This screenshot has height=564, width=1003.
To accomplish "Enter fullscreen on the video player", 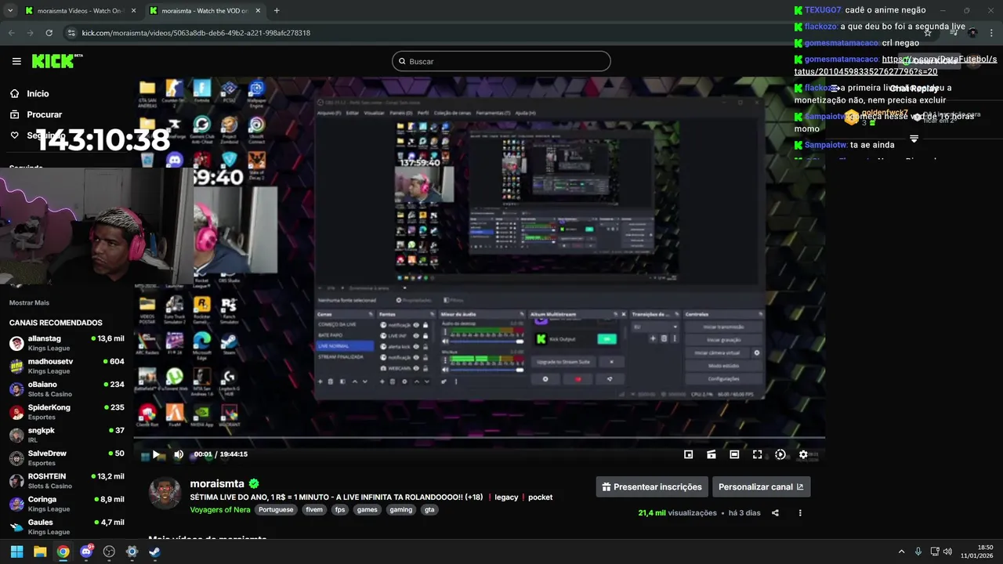I will pos(757,454).
